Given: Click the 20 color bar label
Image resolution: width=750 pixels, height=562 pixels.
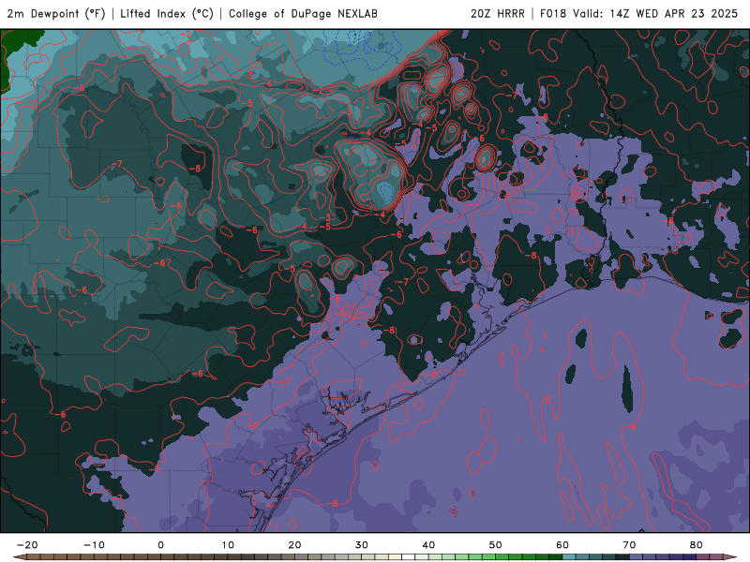Looking at the screenshot, I should click(x=294, y=545).
